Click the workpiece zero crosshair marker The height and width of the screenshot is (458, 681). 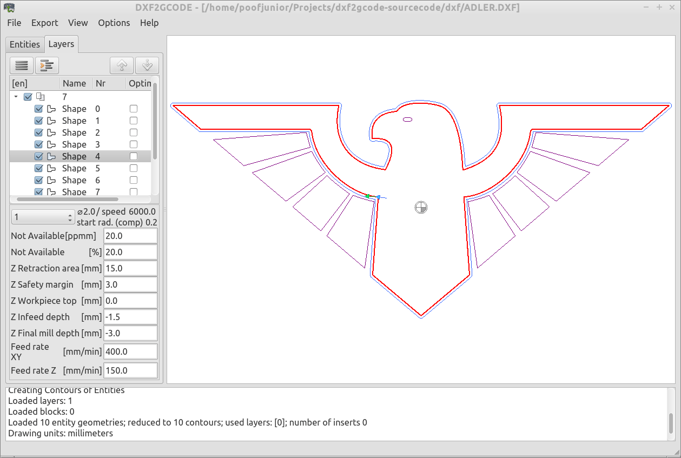[x=421, y=207]
